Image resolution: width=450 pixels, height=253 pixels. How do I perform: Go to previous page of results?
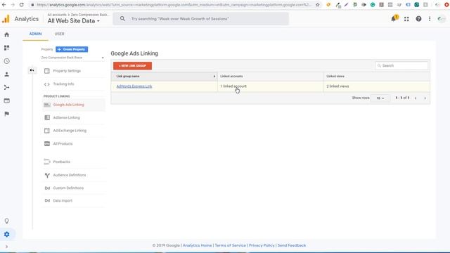[416, 98]
